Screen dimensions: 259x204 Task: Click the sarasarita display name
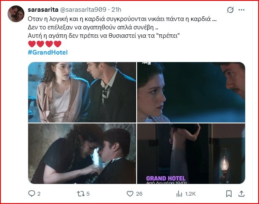[43, 10]
